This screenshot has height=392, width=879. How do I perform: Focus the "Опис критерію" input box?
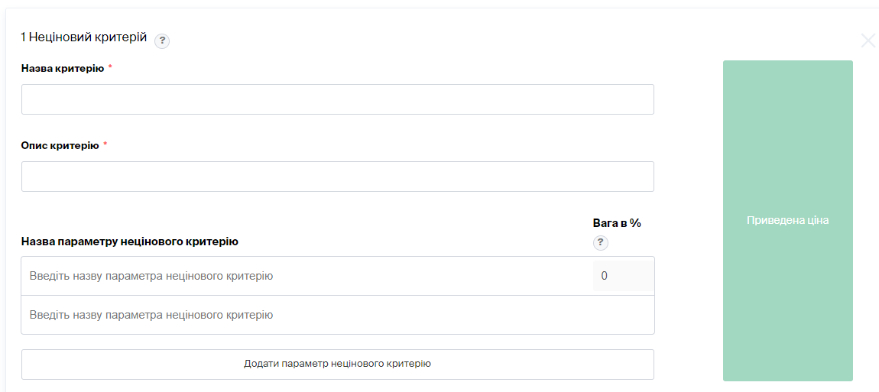[337, 177]
